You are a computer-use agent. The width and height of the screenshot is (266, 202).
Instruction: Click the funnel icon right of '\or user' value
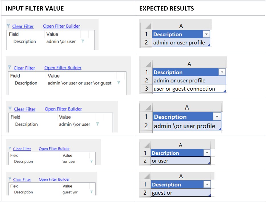click(91, 161)
